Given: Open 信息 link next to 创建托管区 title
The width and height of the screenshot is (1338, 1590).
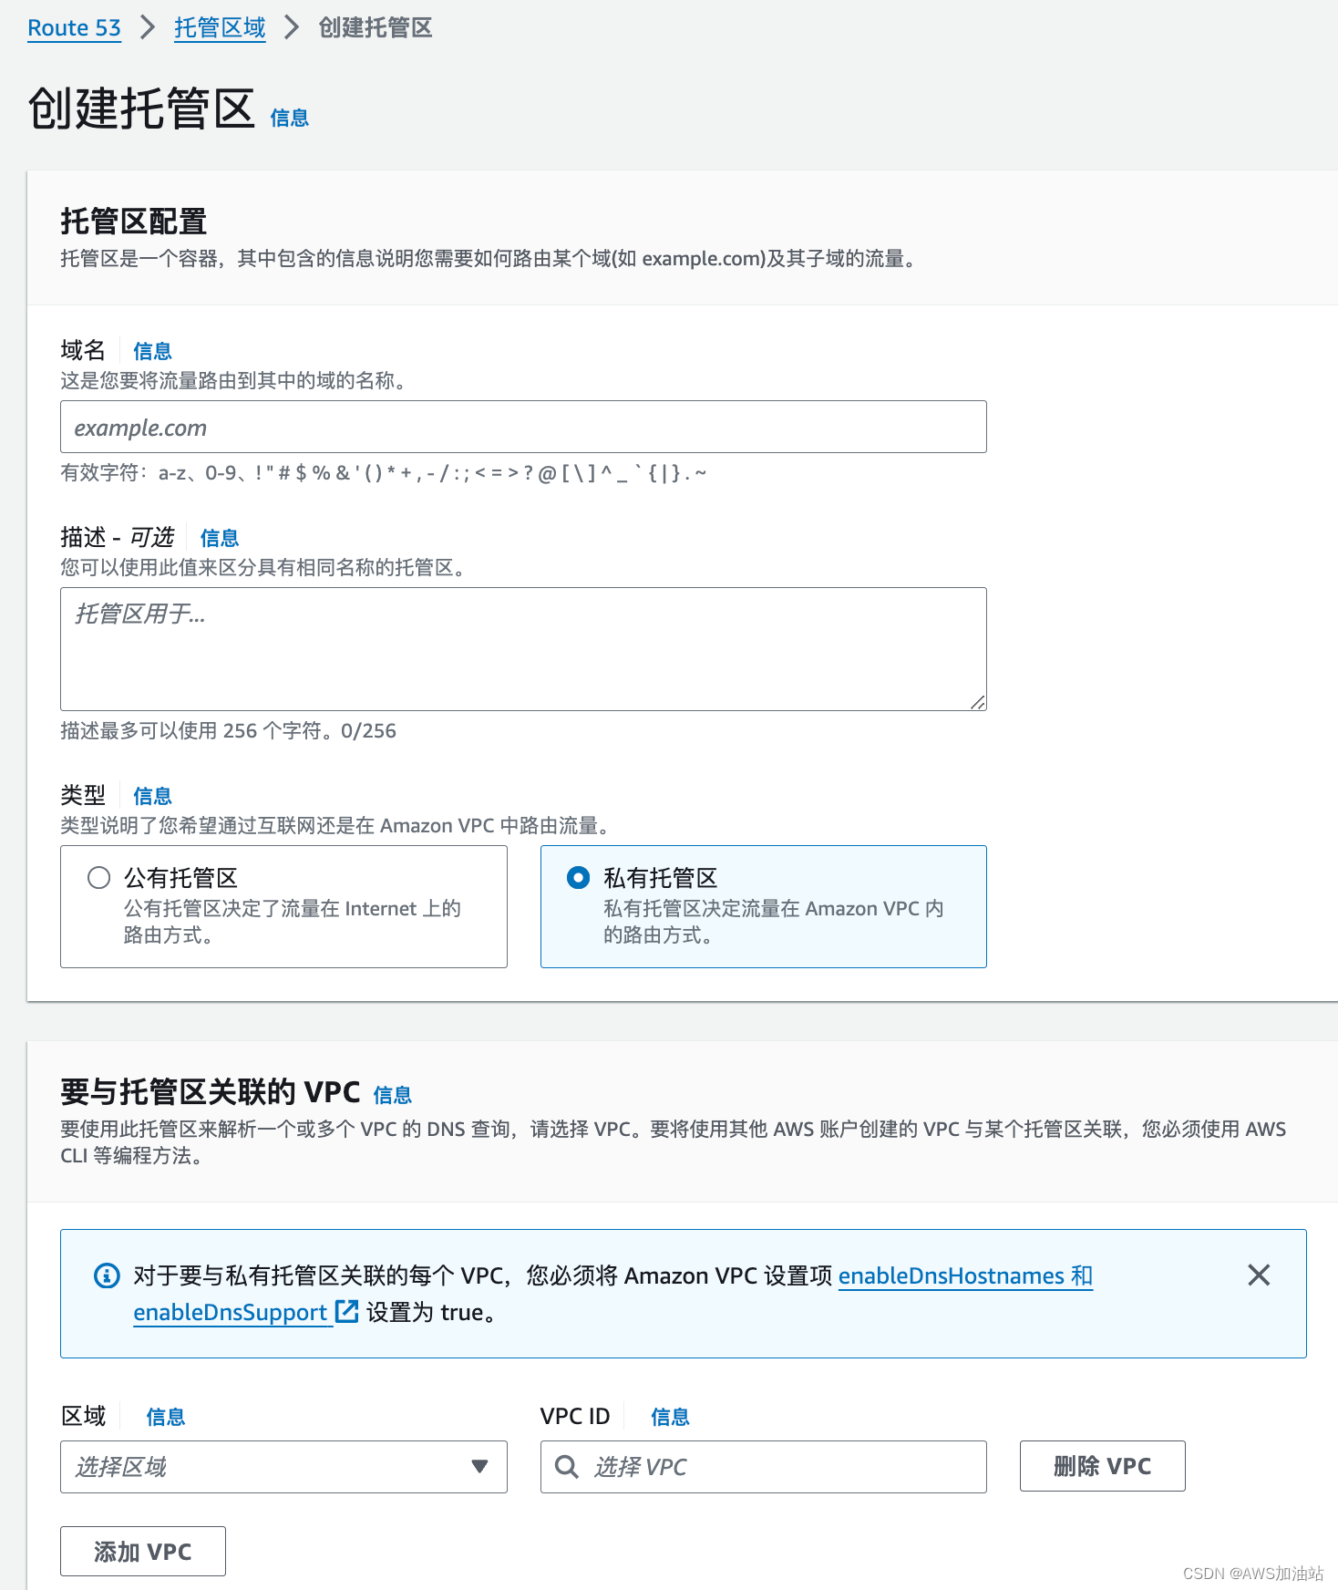Looking at the screenshot, I should coord(290,119).
